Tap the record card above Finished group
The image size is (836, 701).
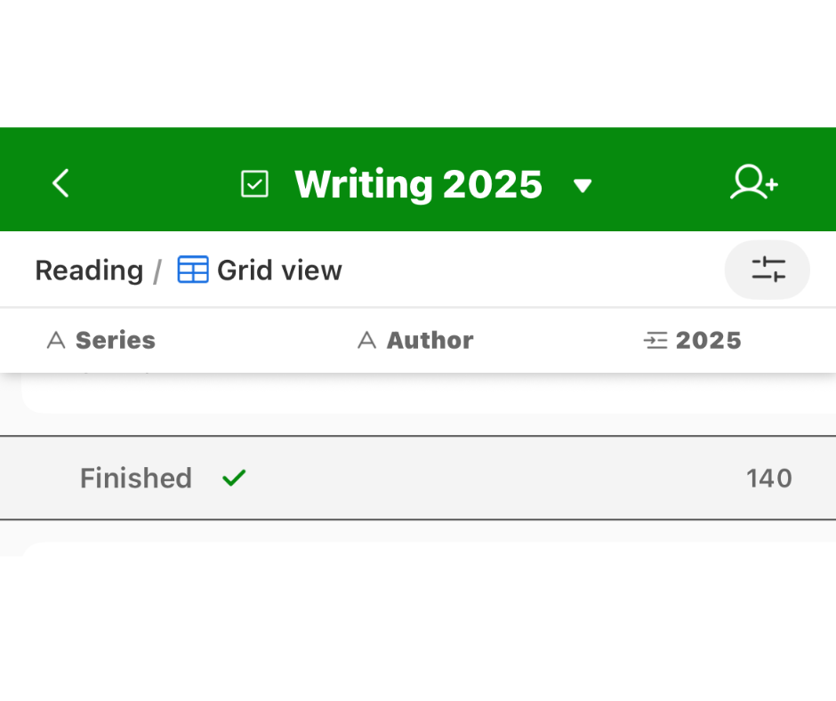(427, 396)
